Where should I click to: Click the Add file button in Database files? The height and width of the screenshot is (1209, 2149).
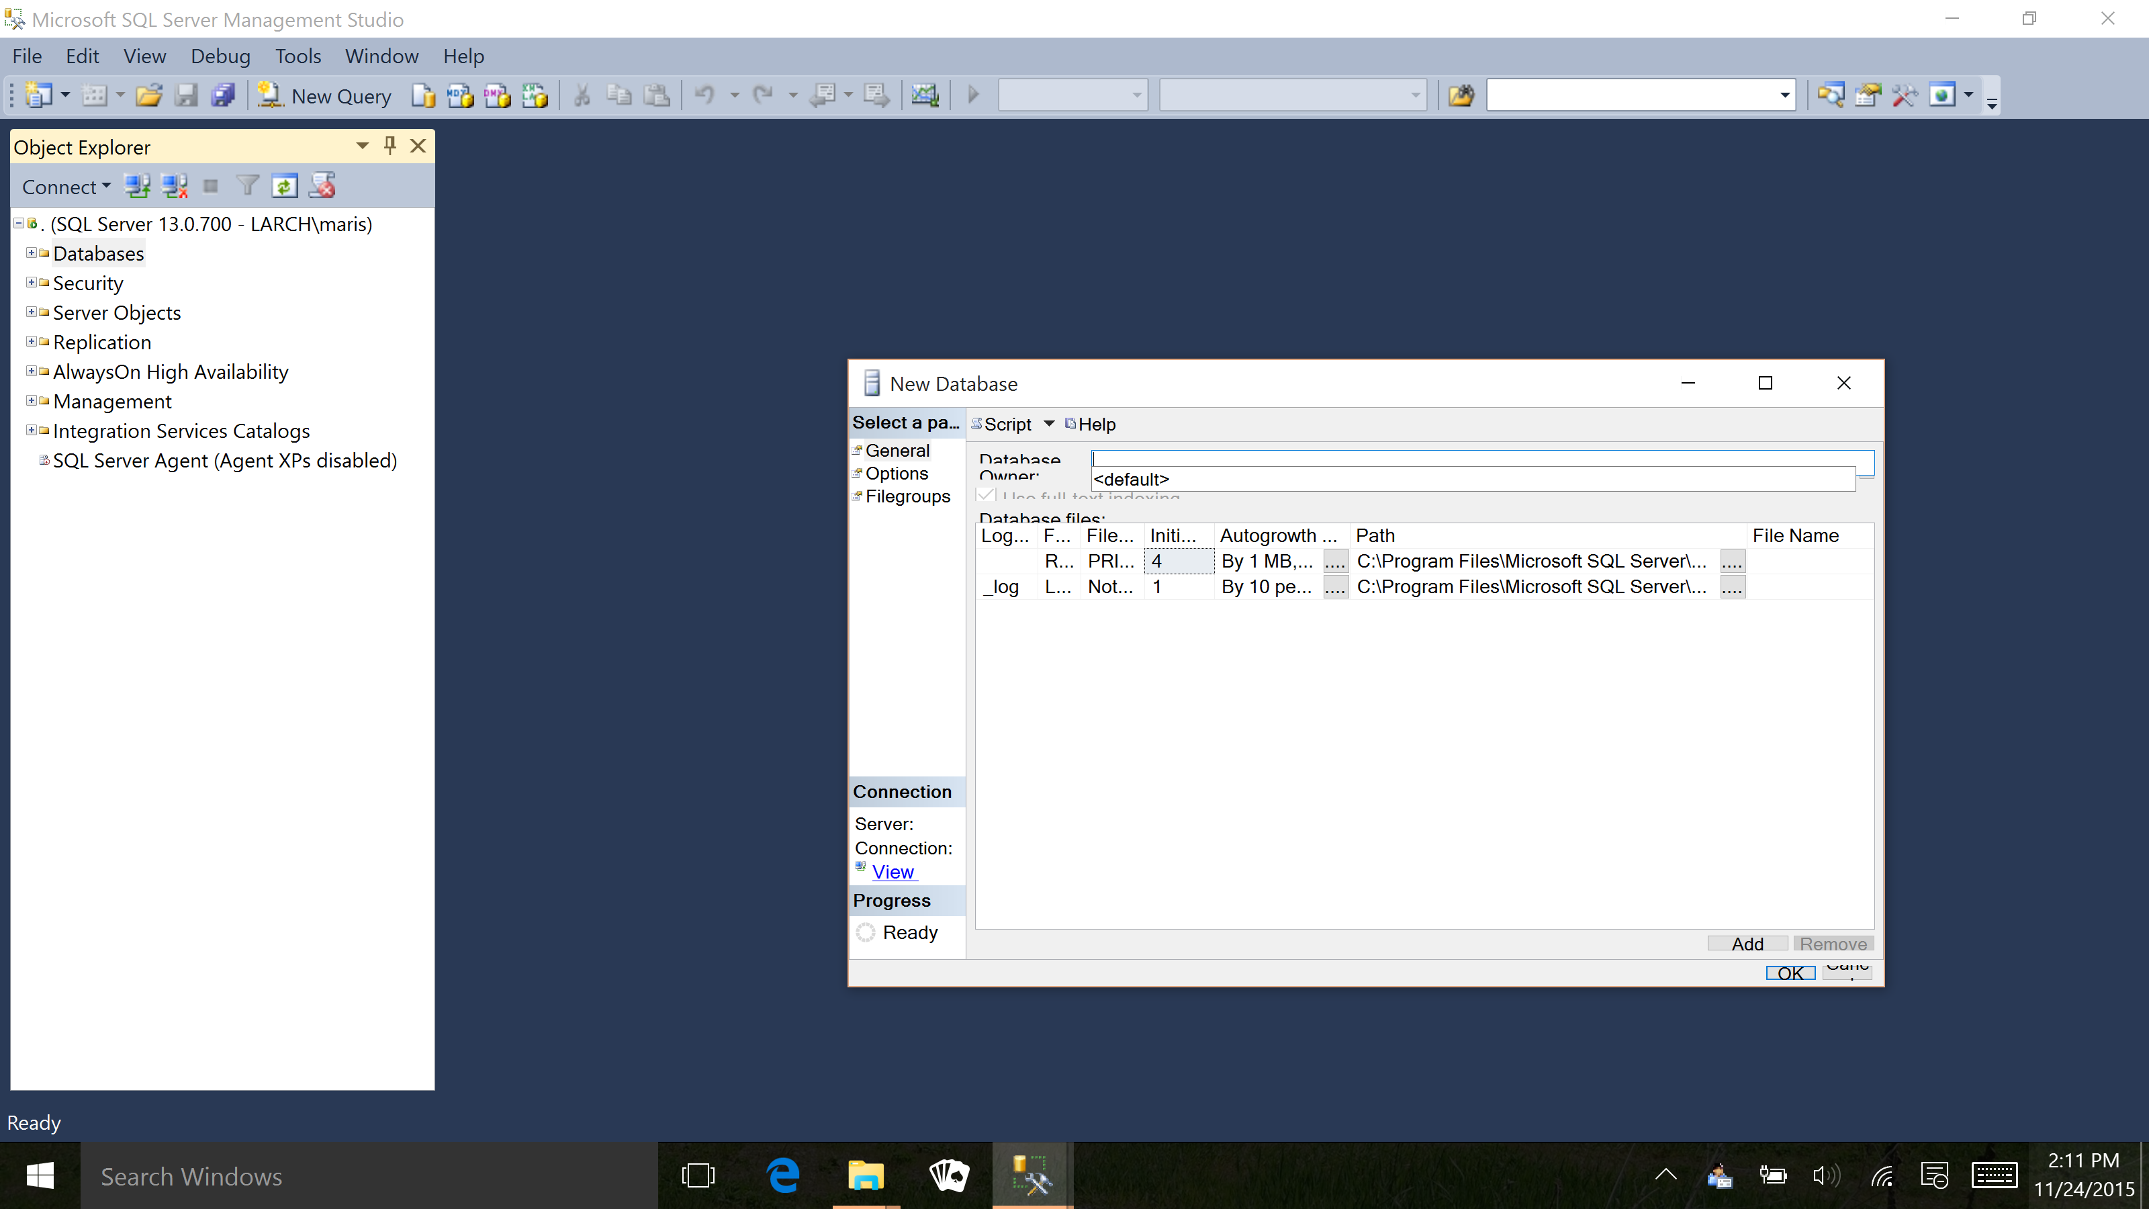tap(1746, 943)
